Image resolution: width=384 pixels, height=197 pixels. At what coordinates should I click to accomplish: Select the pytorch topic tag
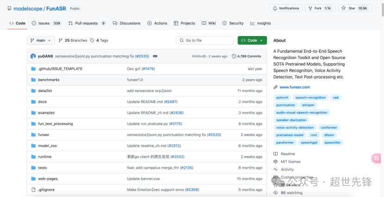pos(282,98)
